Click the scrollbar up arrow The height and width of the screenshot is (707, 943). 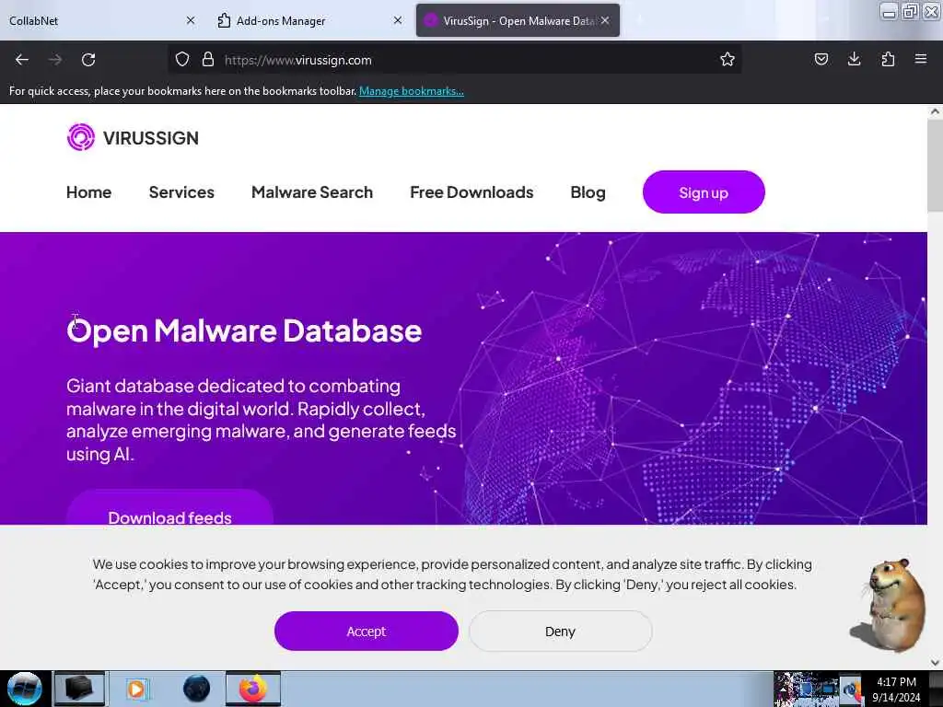point(935,111)
